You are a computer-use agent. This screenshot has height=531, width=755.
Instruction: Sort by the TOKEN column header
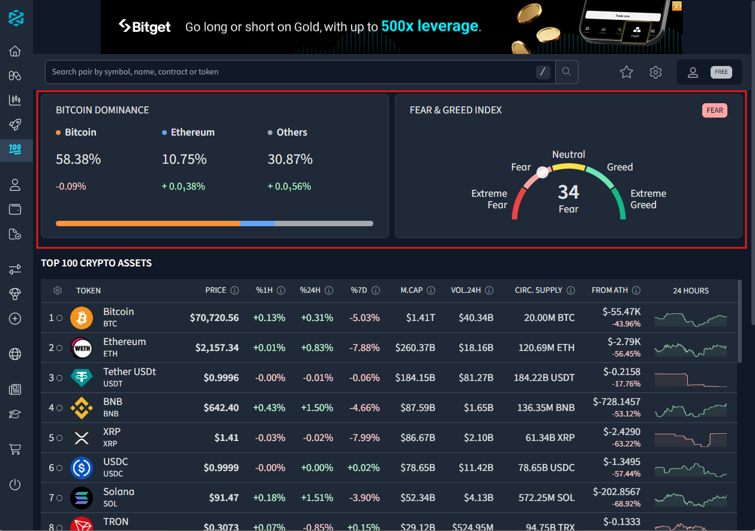tap(88, 290)
